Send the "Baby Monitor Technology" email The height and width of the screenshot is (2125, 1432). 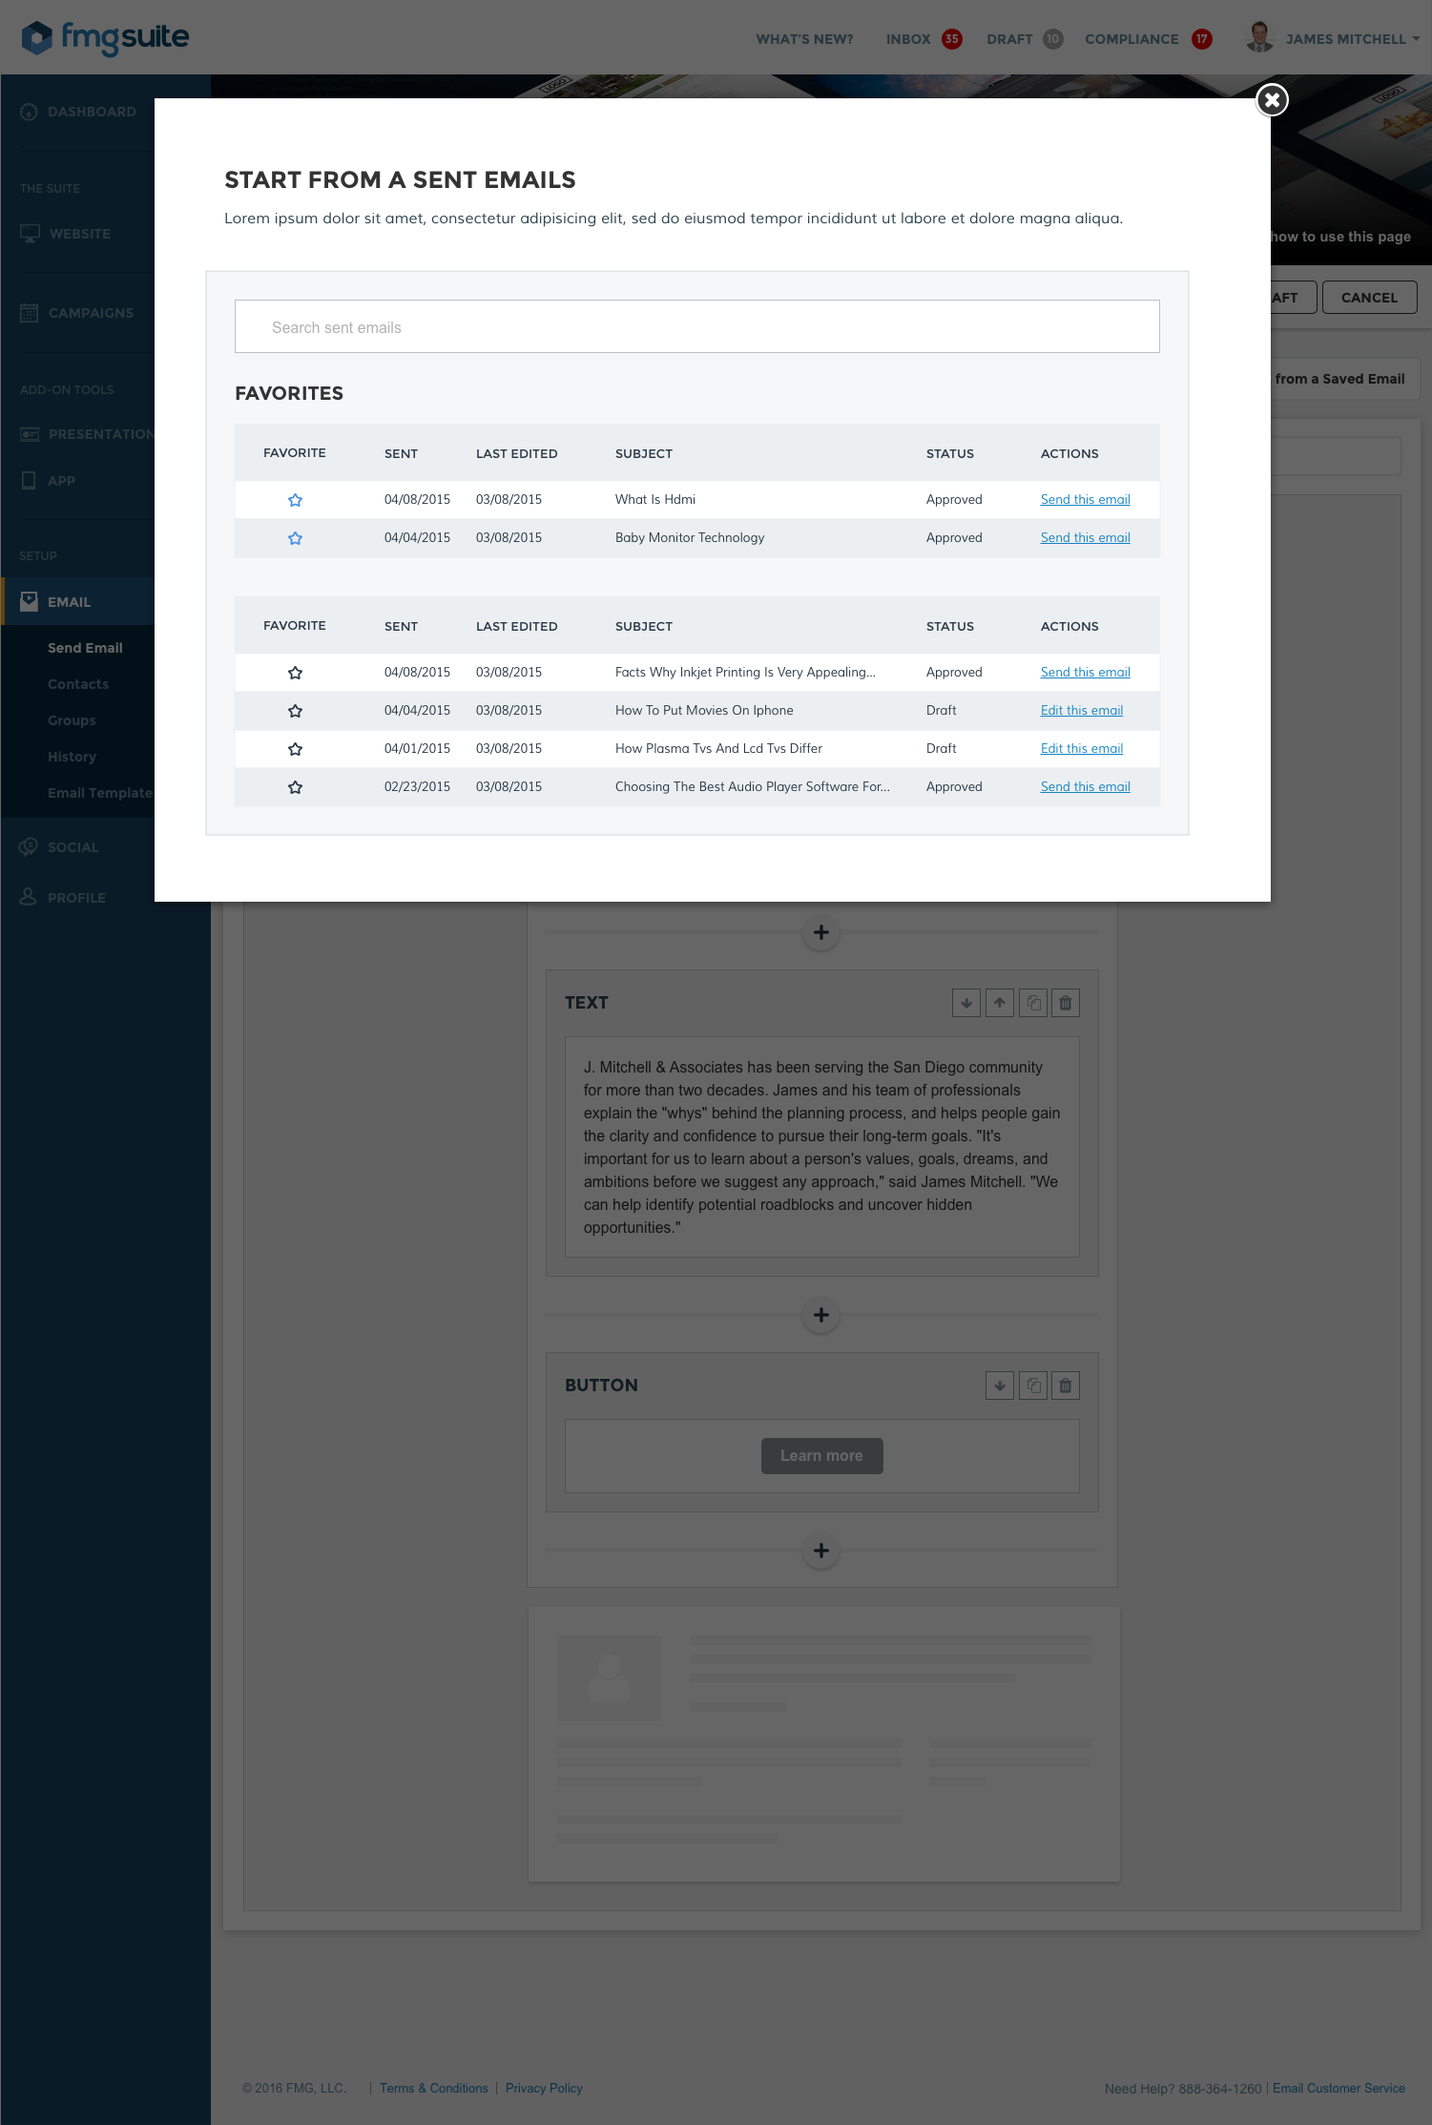point(1085,538)
